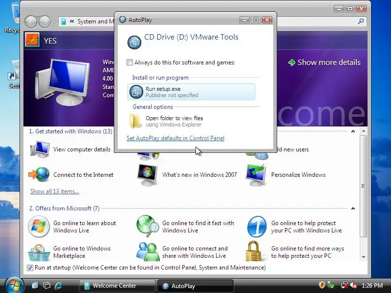
Task: Open Set AutoPlay defaults in Control Panel link
Action: (175, 138)
